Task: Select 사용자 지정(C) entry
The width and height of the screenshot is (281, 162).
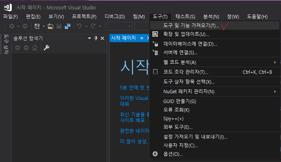Action: (215, 145)
